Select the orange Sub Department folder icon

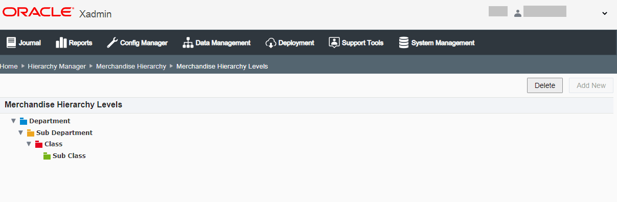tap(31, 133)
